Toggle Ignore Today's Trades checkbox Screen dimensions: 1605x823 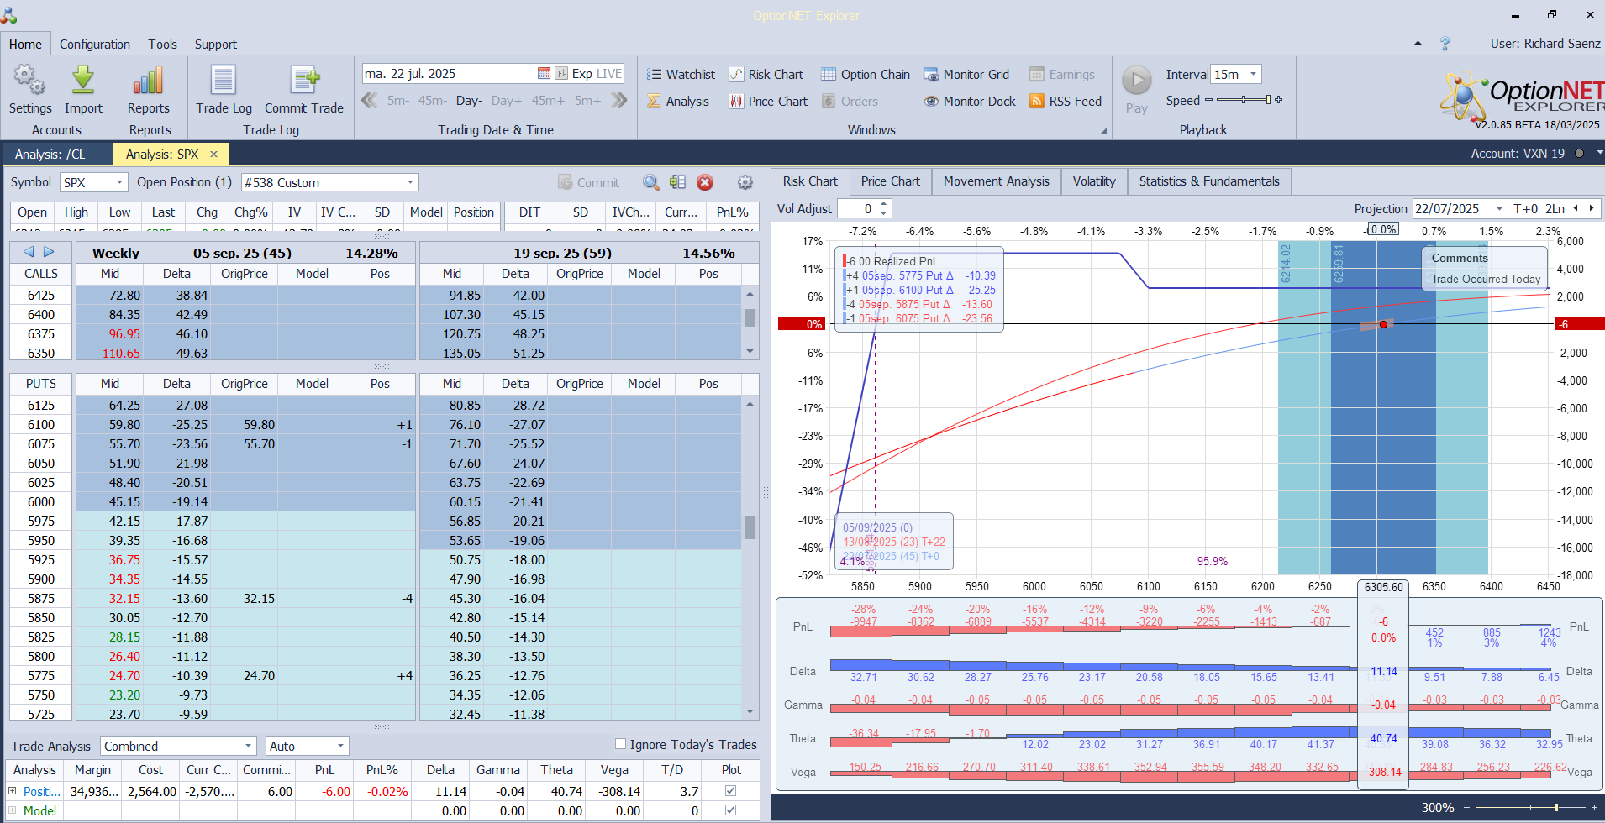[620, 744]
